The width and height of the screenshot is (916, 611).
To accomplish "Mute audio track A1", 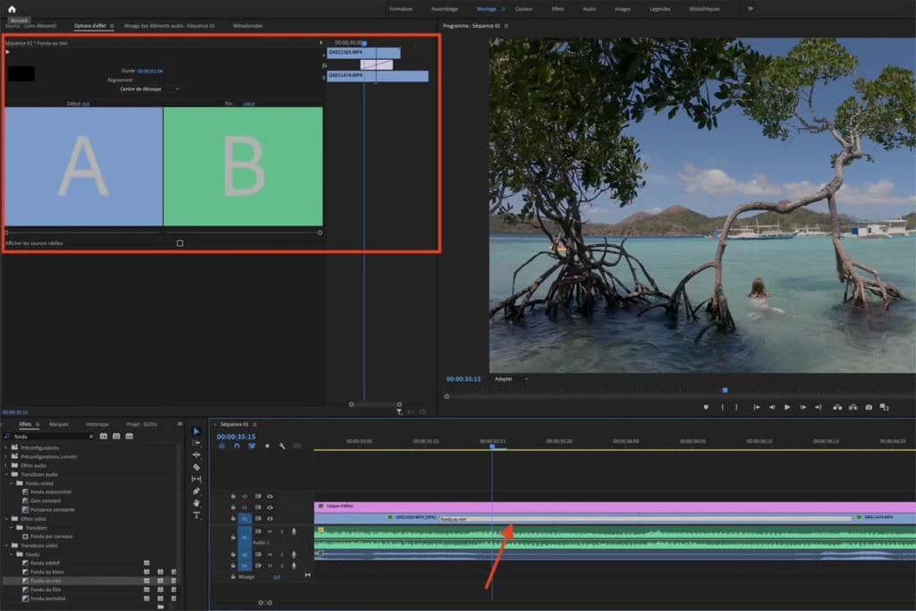I will pos(270,531).
